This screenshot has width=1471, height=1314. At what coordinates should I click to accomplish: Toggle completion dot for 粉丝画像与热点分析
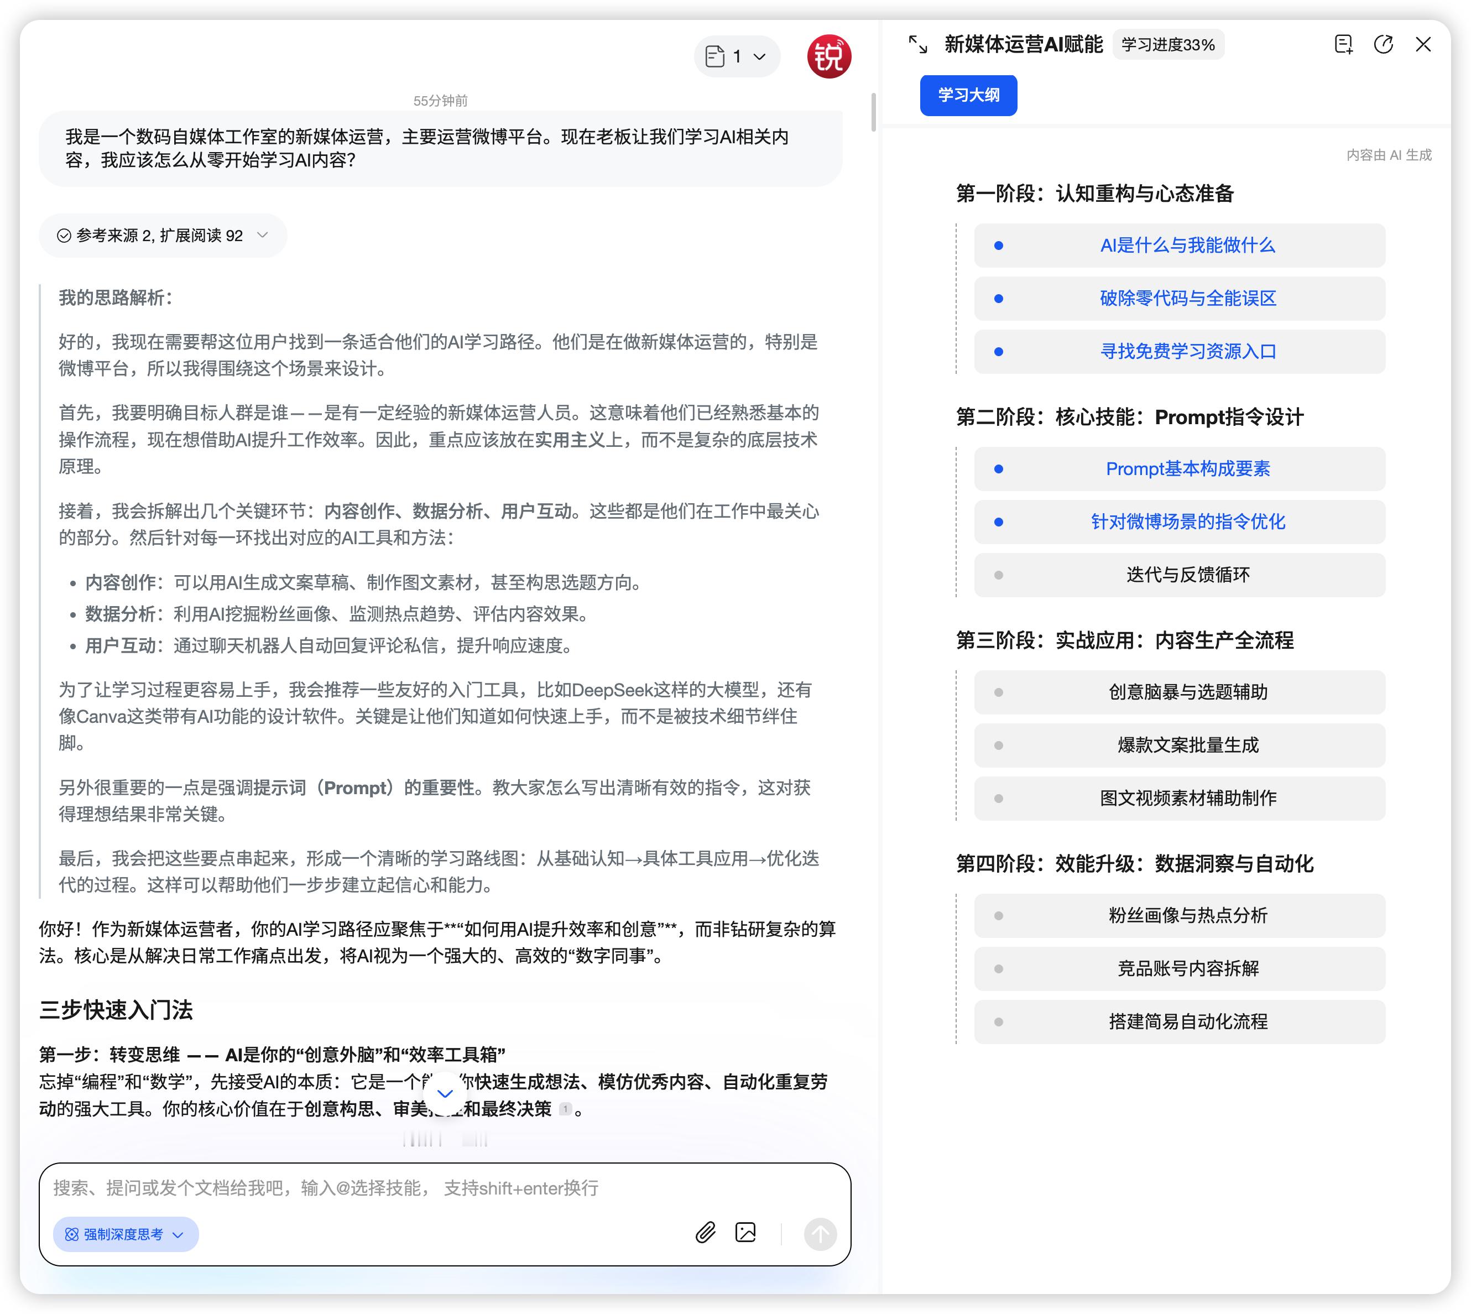(x=999, y=915)
